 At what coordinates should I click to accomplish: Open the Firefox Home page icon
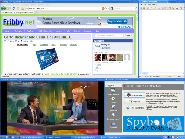click(23, 9)
